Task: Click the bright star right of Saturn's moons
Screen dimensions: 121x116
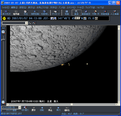Action: coord(87,64)
